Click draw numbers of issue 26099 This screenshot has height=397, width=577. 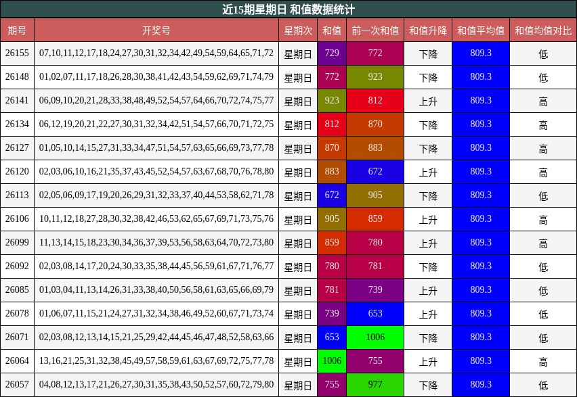tap(156, 243)
